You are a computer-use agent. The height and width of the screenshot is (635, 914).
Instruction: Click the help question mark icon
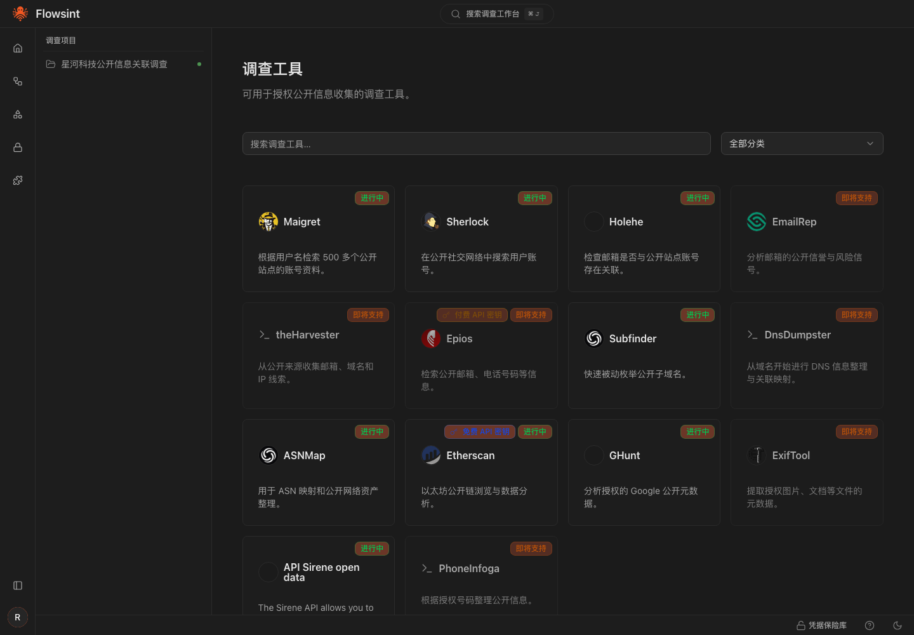point(870,625)
